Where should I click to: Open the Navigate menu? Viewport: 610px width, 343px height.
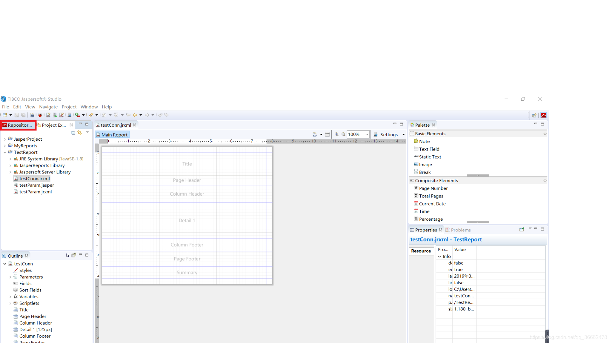pos(48,107)
